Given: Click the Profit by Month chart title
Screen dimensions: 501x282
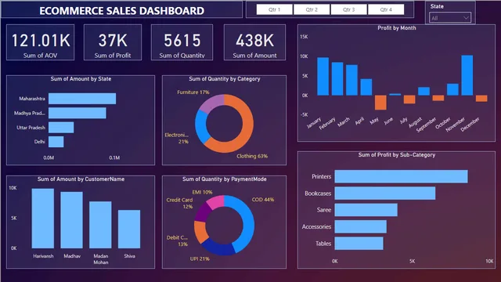Looking at the screenshot, I should point(397,28).
